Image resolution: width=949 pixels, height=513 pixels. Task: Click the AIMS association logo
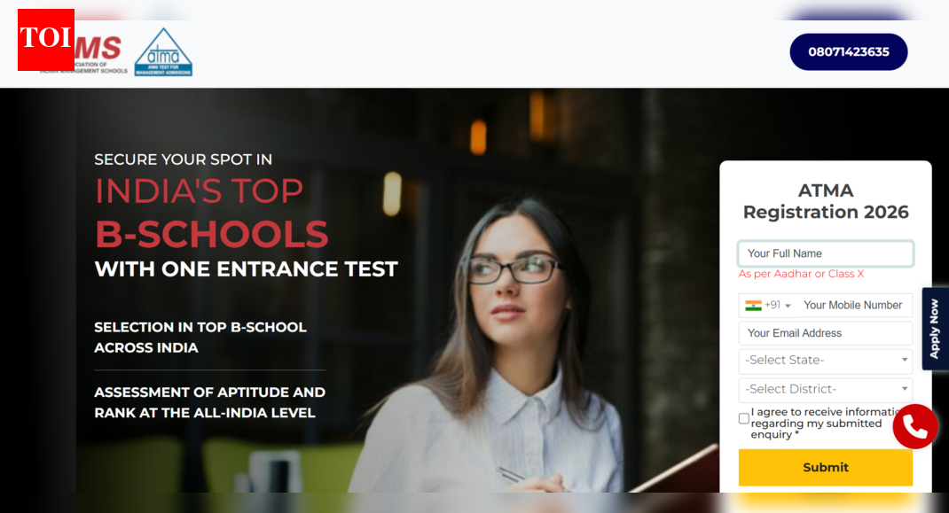pyautogui.click(x=101, y=54)
